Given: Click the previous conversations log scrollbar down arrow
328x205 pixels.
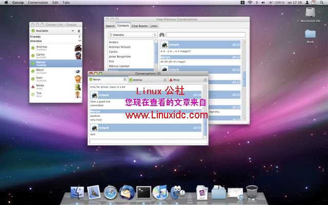Looking at the screenshot, I should 244,118.
